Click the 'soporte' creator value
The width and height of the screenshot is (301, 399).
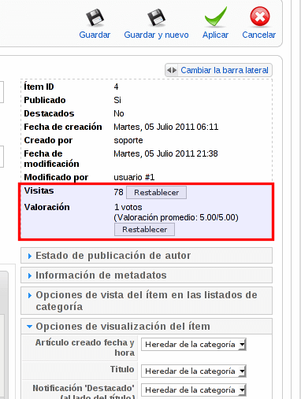(x=128, y=140)
